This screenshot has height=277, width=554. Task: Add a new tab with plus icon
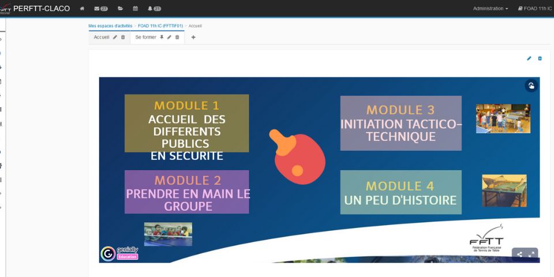pyautogui.click(x=193, y=37)
